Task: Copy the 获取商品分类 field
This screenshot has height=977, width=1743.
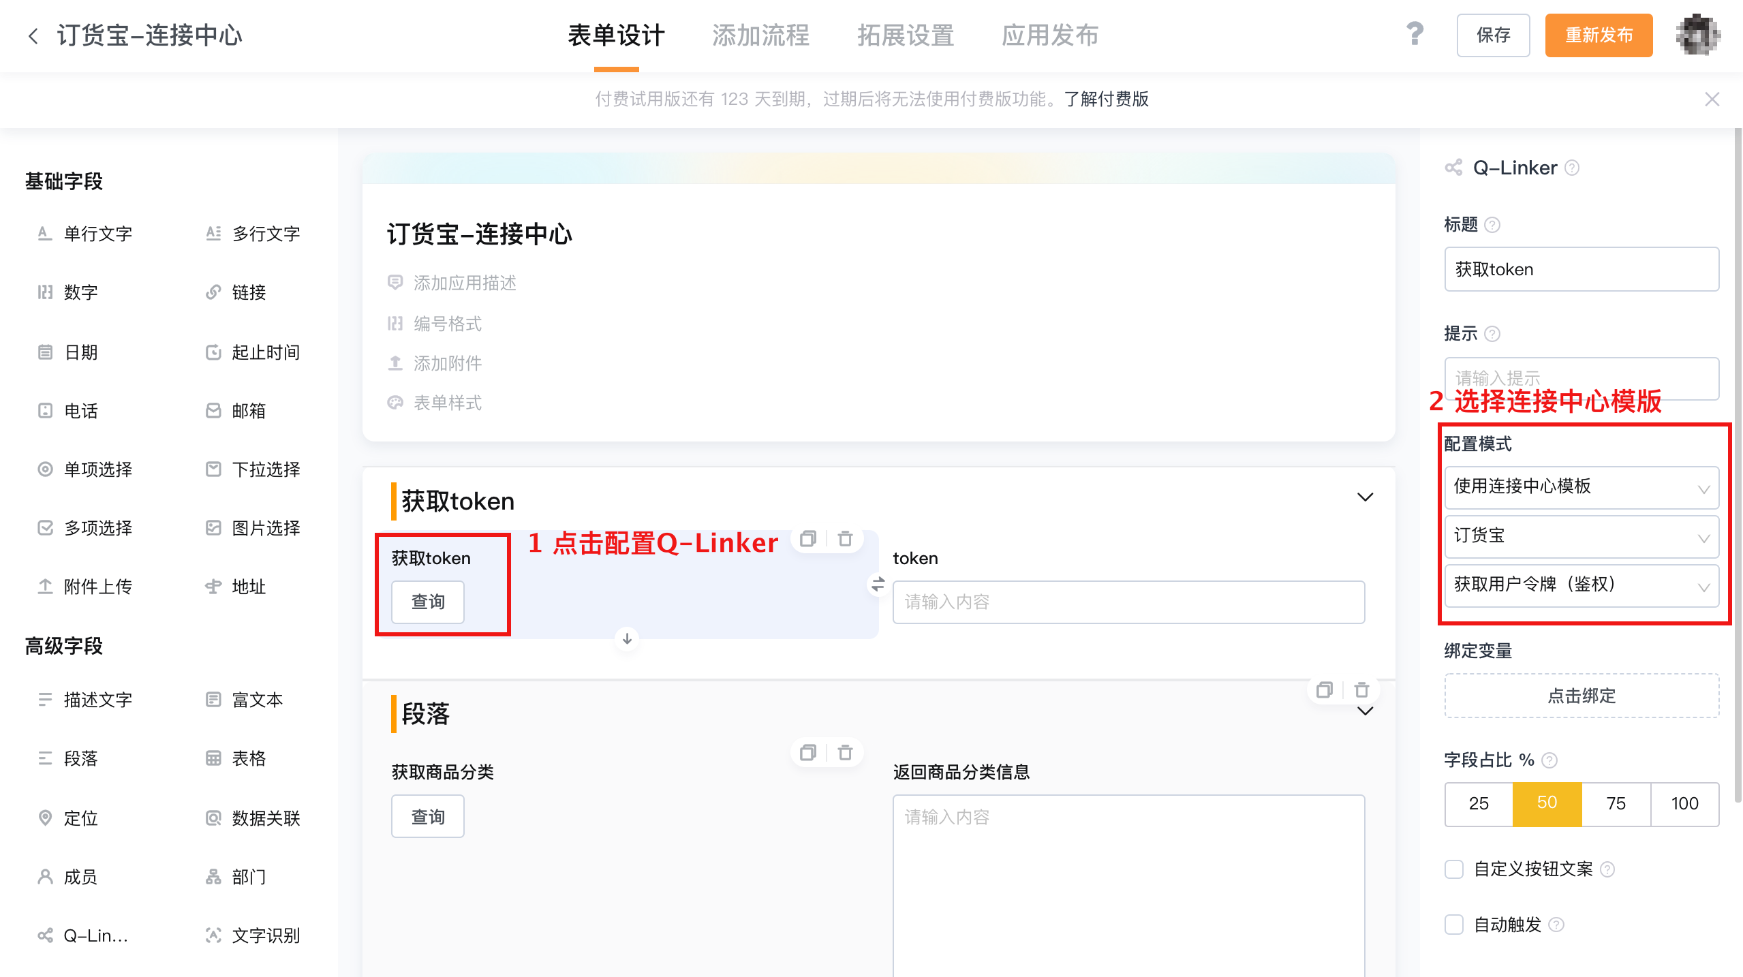Action: (808, 753)
